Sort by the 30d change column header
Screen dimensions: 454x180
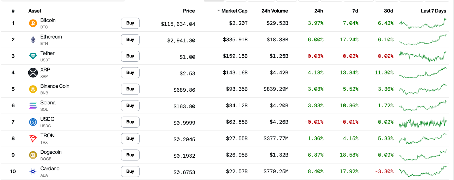click(388, 11)
